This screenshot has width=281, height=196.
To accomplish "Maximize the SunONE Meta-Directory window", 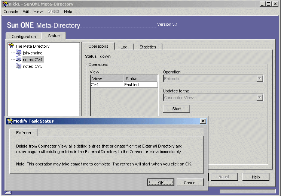I will pyautogui.click(x=268, y=4).
